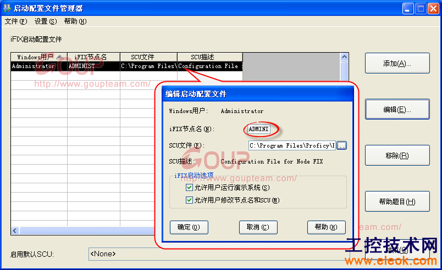442x270 pixels.
Task: Click the 帮助题目(H) button
Action: [397, 201]
